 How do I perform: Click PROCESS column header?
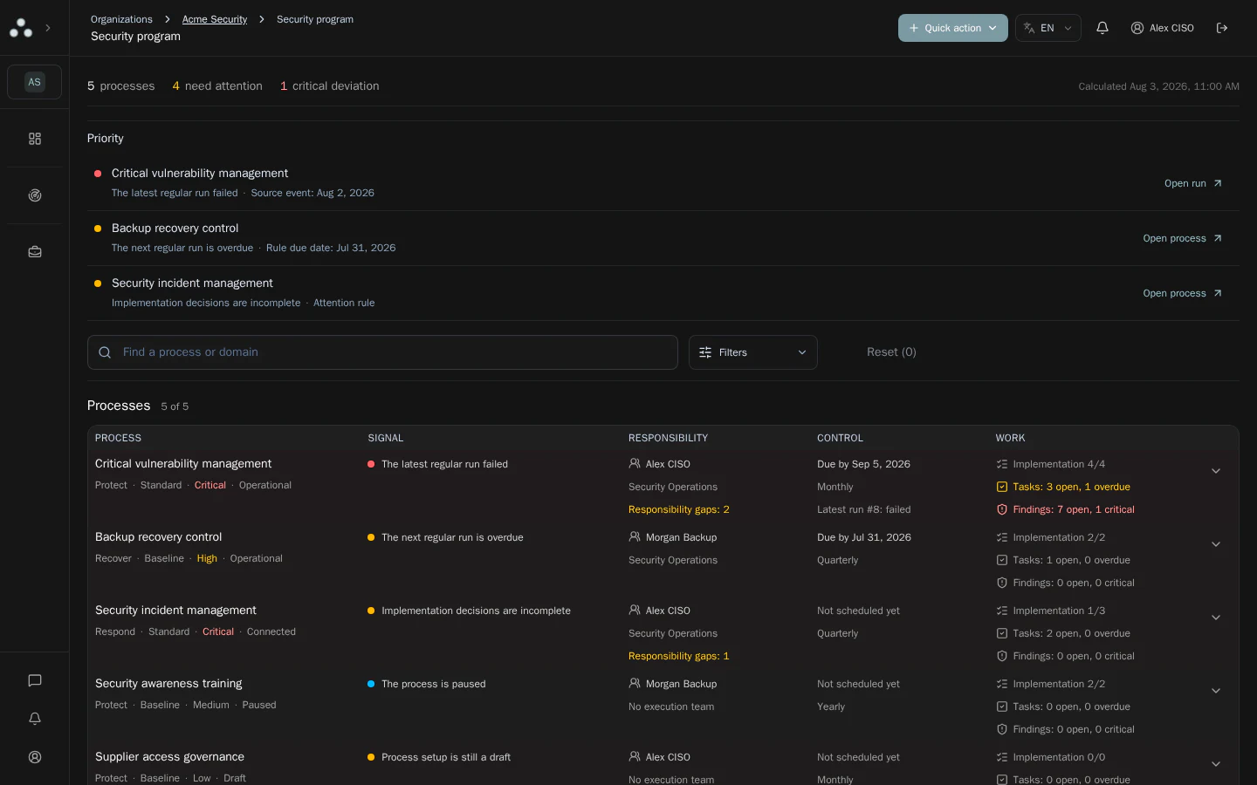coord(118,438)
